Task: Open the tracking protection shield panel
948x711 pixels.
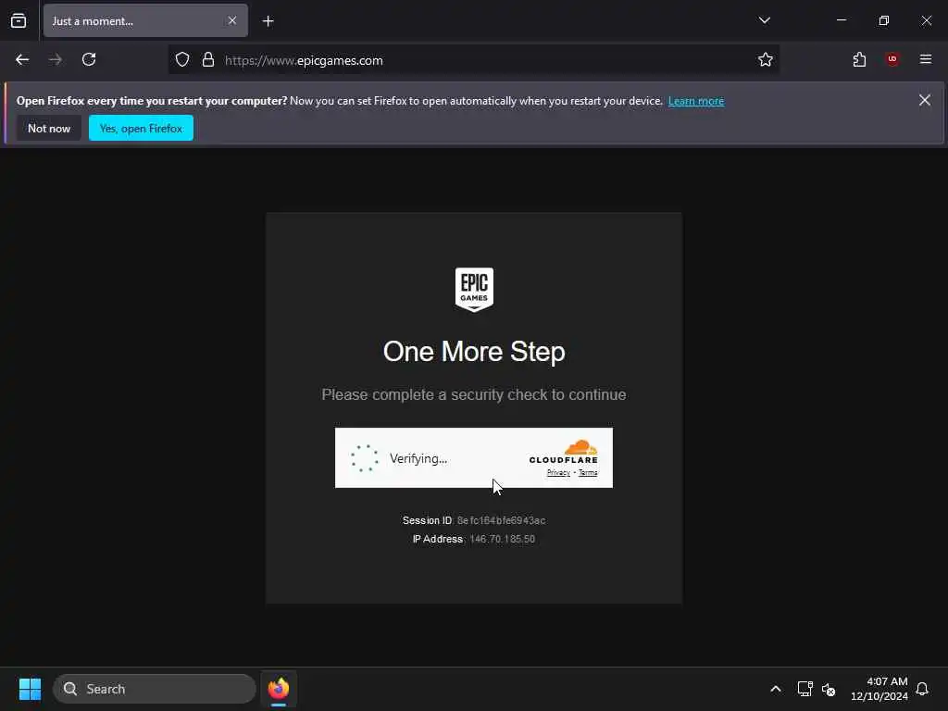Action: click(x=182, y=59)
